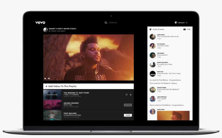222x138 pixels.
Task: Click Invite Friends link
Action: point(158,29)
